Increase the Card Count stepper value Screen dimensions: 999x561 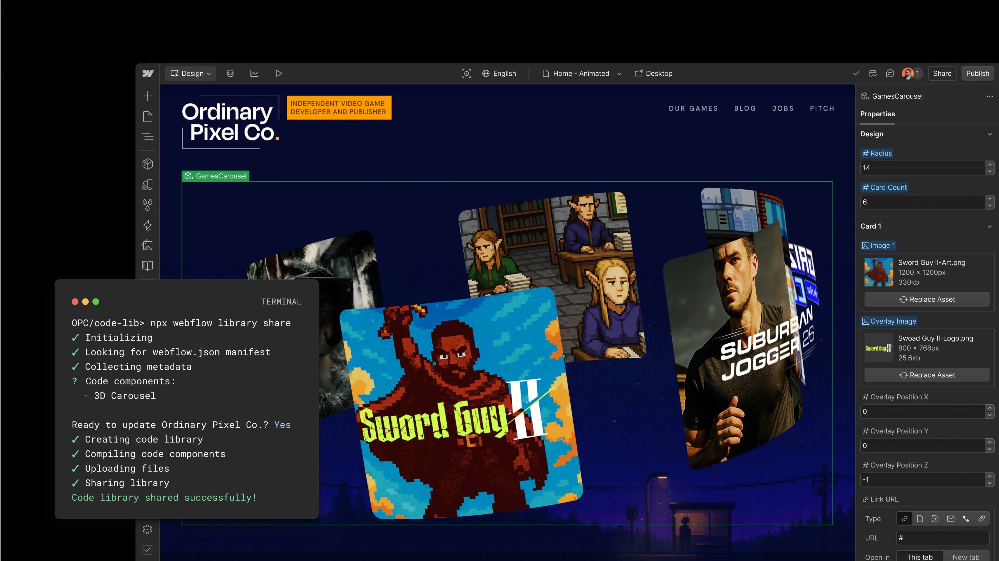tap(990, 199)
